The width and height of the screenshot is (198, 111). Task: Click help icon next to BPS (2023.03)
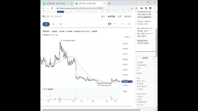click(152, 34)
